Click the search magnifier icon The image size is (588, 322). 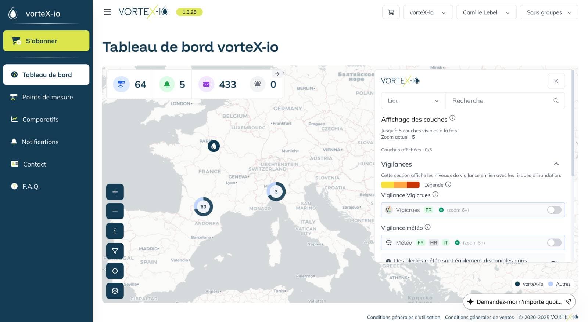tap(556, 100)
